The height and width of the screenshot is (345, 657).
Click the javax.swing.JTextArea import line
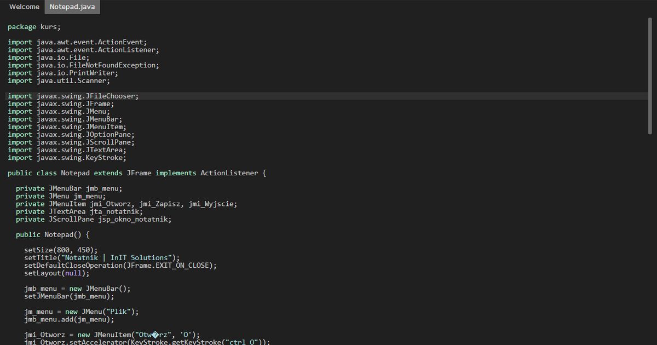pos(67,150)
